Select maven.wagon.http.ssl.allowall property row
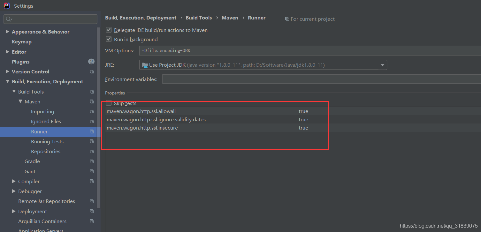The height and width of the screenshot is (232, 481). (293, 111)
